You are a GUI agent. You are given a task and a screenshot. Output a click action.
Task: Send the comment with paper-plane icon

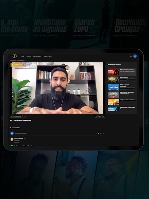click(103, 133)
